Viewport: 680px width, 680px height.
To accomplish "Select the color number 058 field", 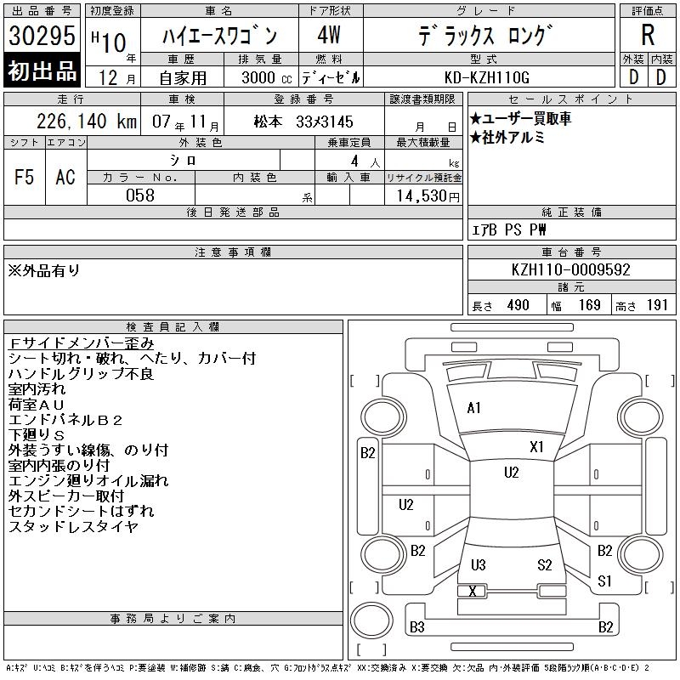I will tap(140, 195).
